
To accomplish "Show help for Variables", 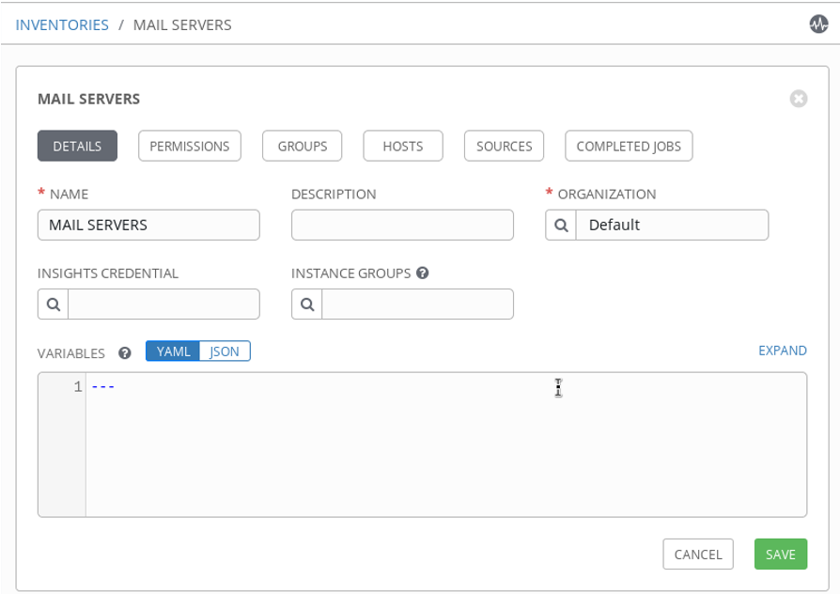I will click(125, 353).
